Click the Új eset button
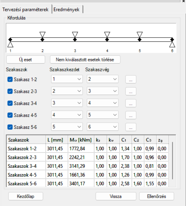This screenshot has height=206, width=186. tap(26, 60)
